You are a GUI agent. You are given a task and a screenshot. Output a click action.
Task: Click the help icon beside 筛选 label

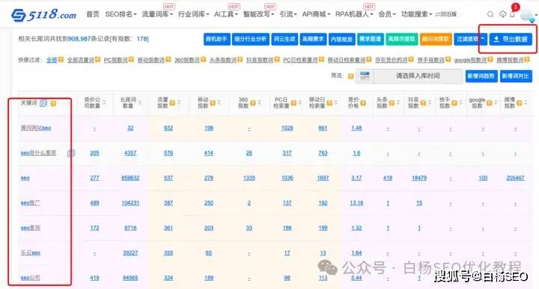pos(350,76)
